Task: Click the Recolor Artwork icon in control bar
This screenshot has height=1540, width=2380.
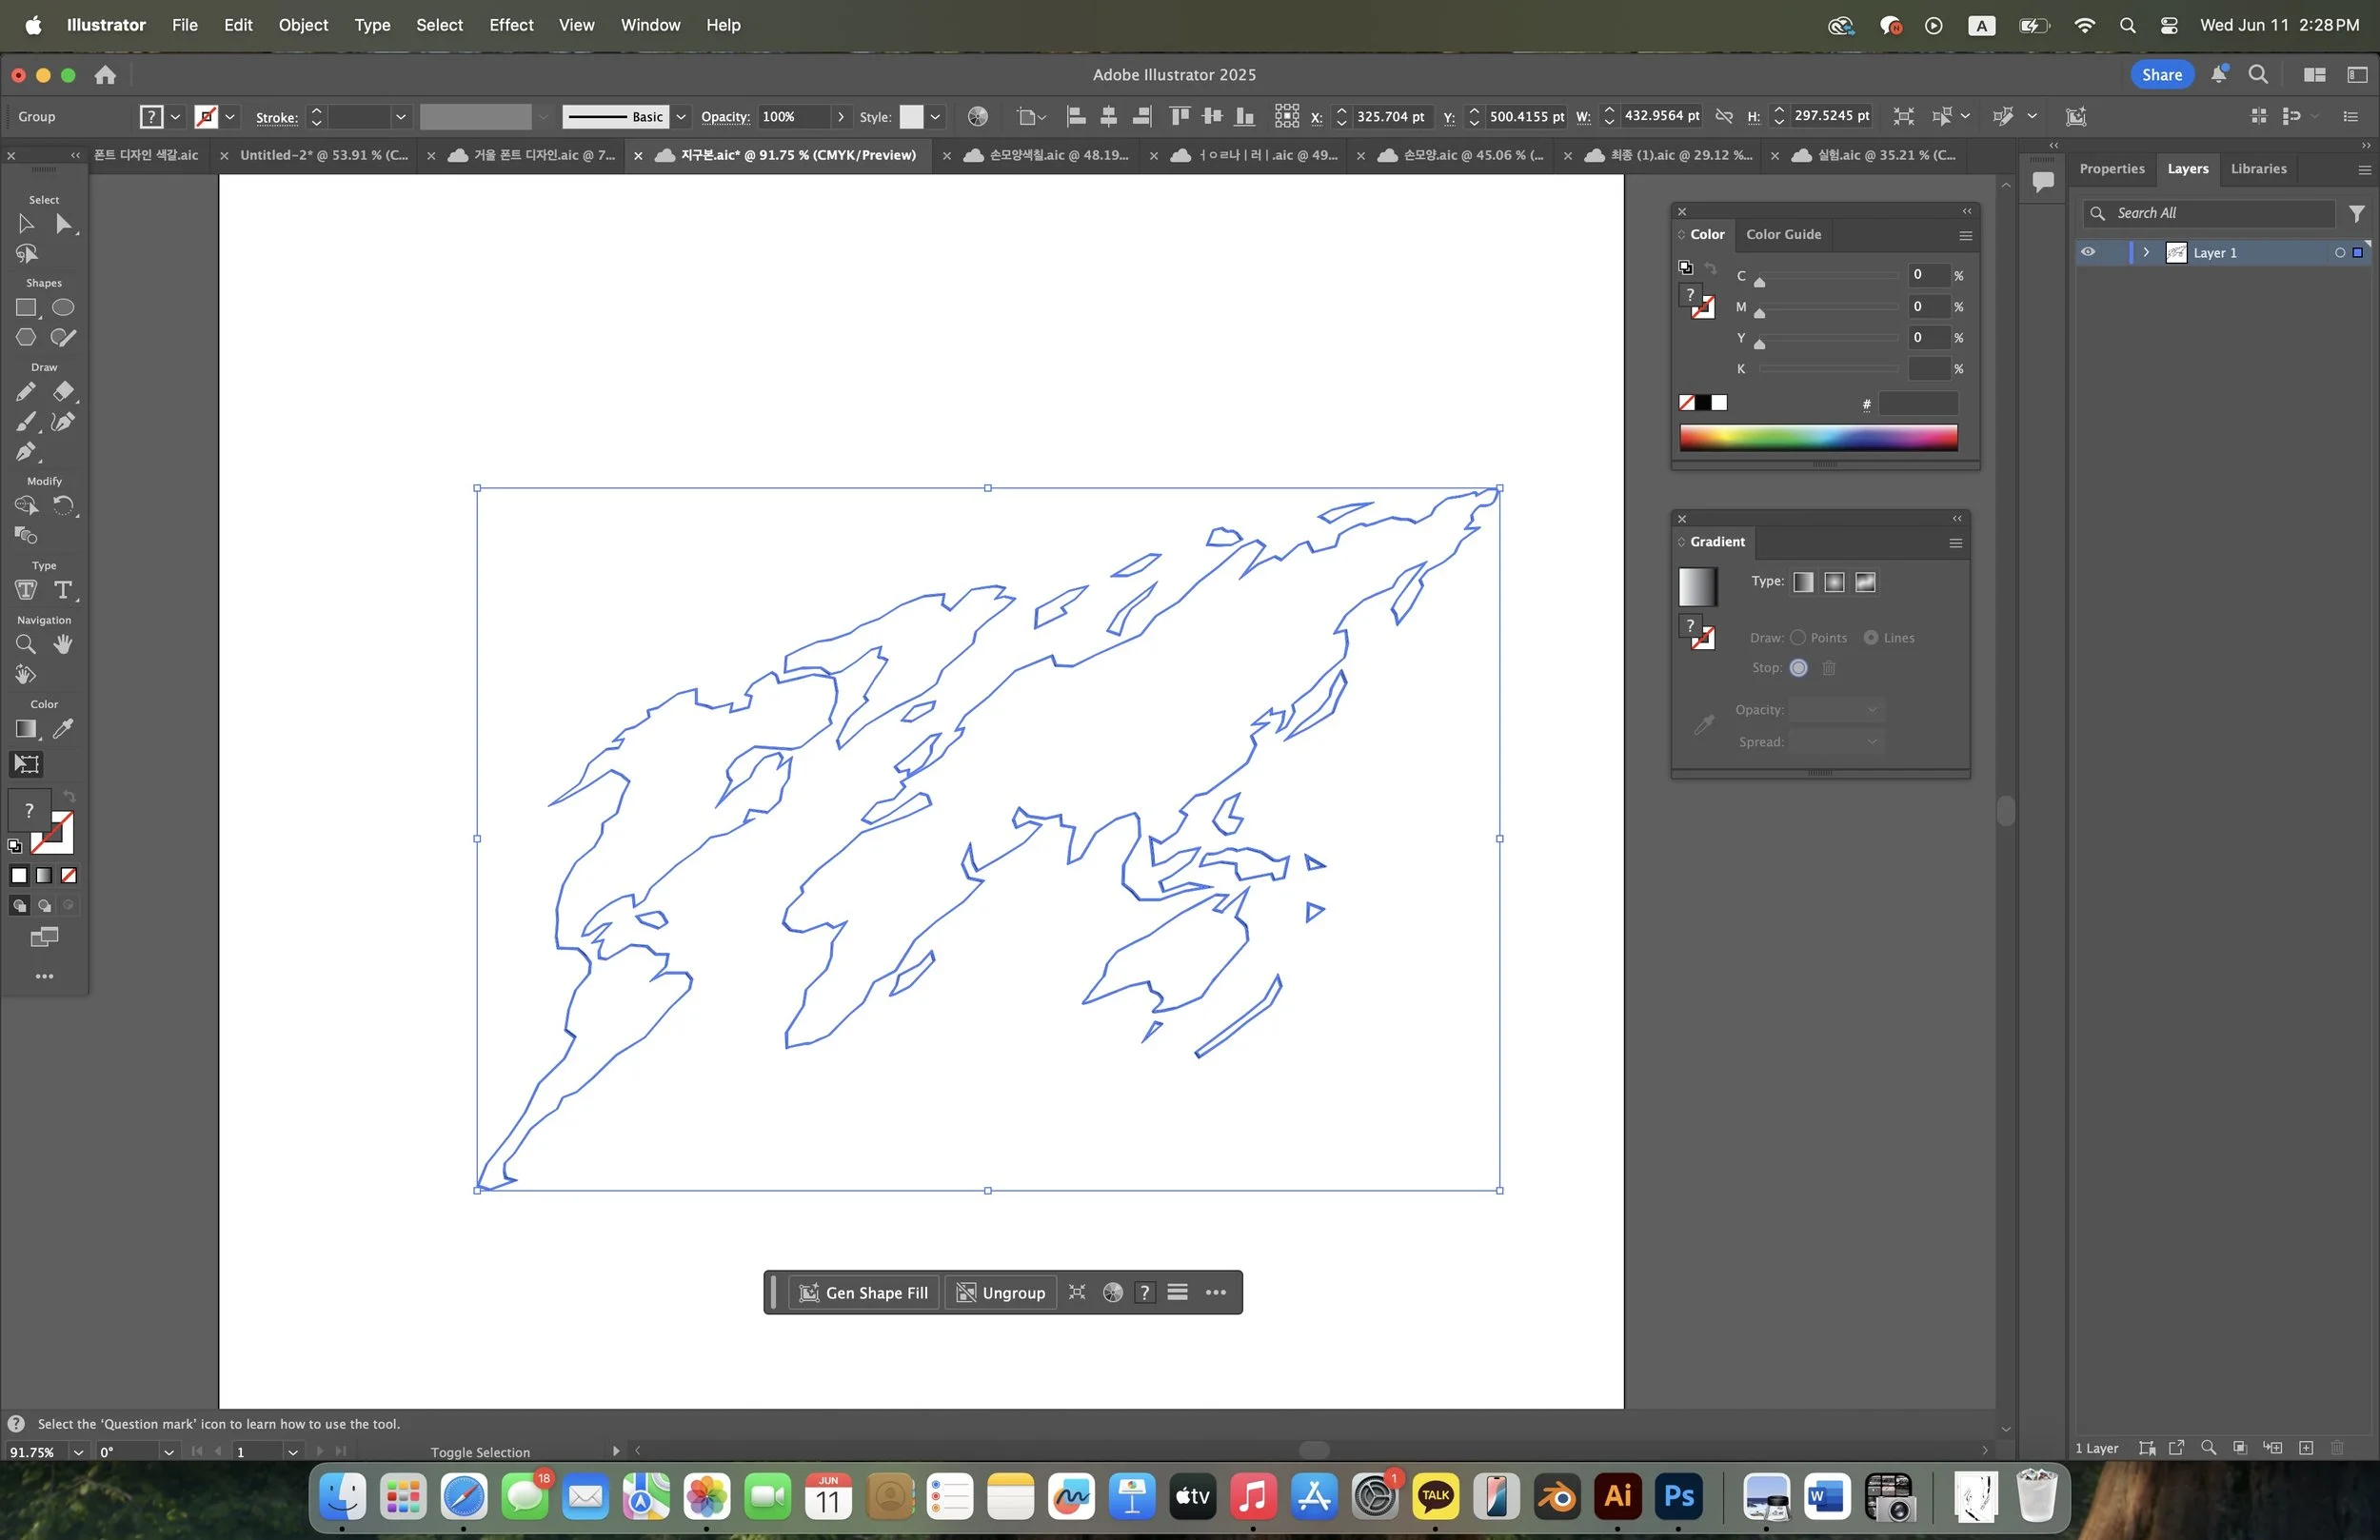Action: point(977,117)
